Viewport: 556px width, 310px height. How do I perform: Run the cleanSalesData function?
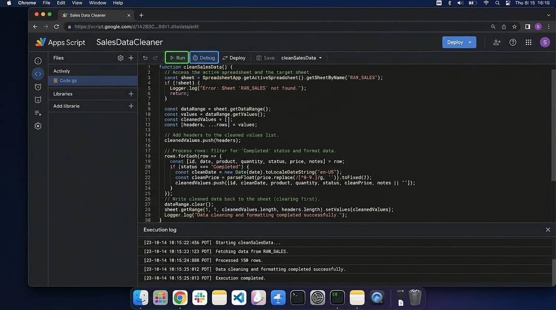point(176,58)
